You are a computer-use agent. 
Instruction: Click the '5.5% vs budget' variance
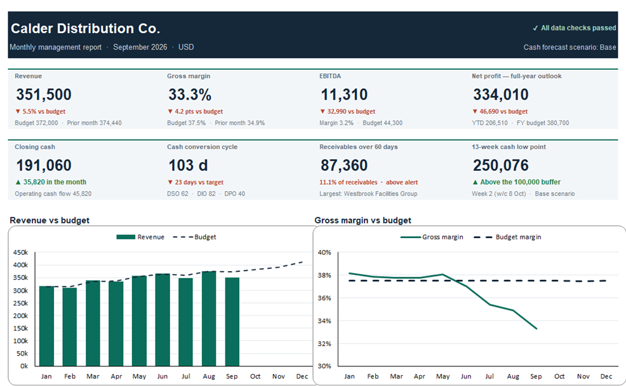click(44, 111)
